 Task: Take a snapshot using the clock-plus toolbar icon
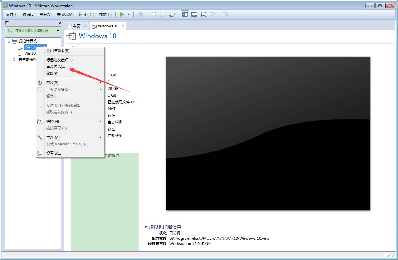pos(153,14)
